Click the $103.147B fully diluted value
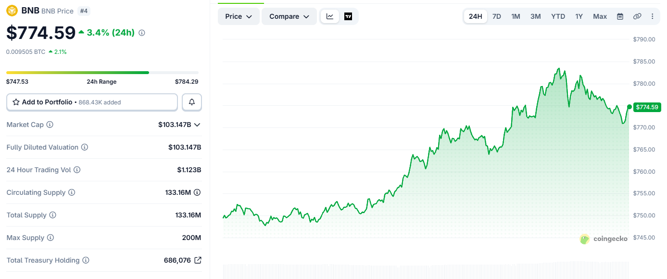The height and width of the screenshot is (279, 667). pyautogui.click(x=185, y=147)
